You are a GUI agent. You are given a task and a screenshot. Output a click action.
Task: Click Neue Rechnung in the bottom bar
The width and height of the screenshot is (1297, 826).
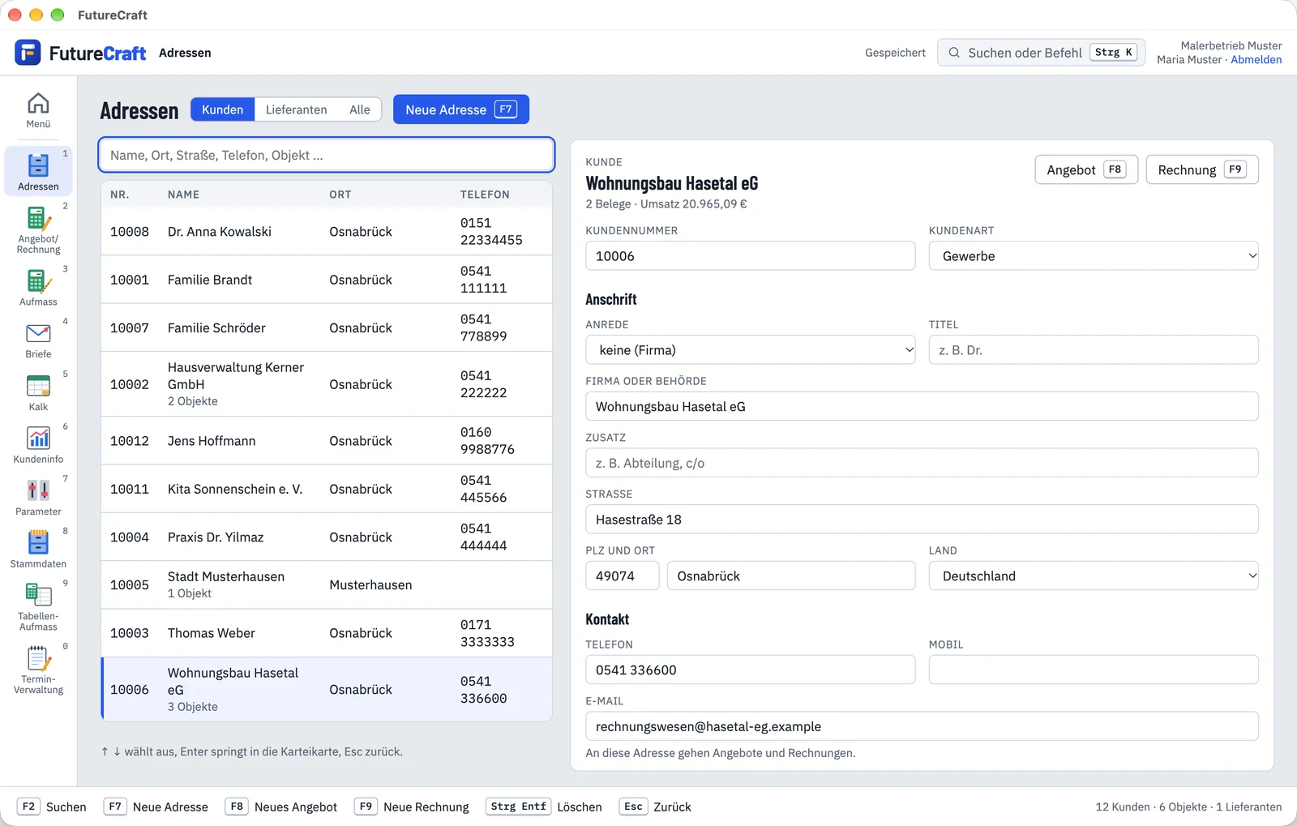(412, 807)
